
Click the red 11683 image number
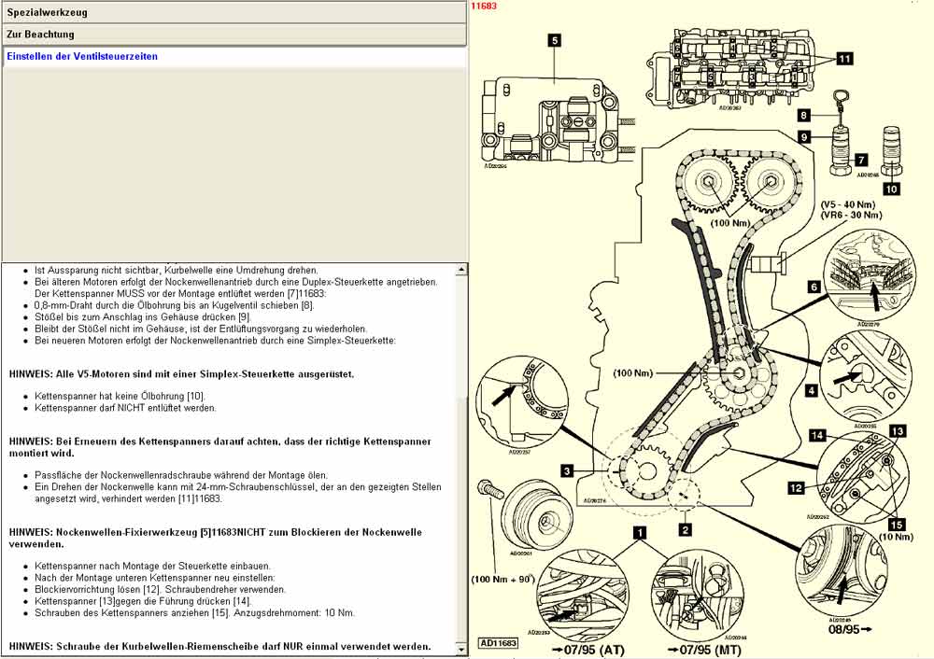click(x=484, y=6)
